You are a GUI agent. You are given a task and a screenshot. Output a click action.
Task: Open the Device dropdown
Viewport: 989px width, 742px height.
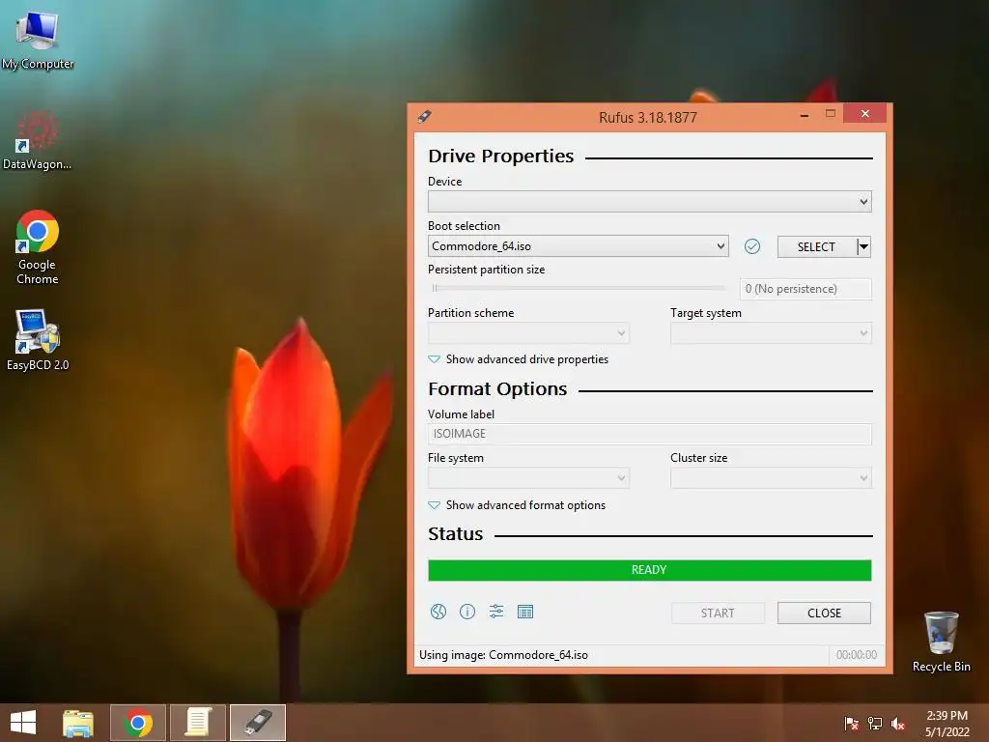[650, 202]
